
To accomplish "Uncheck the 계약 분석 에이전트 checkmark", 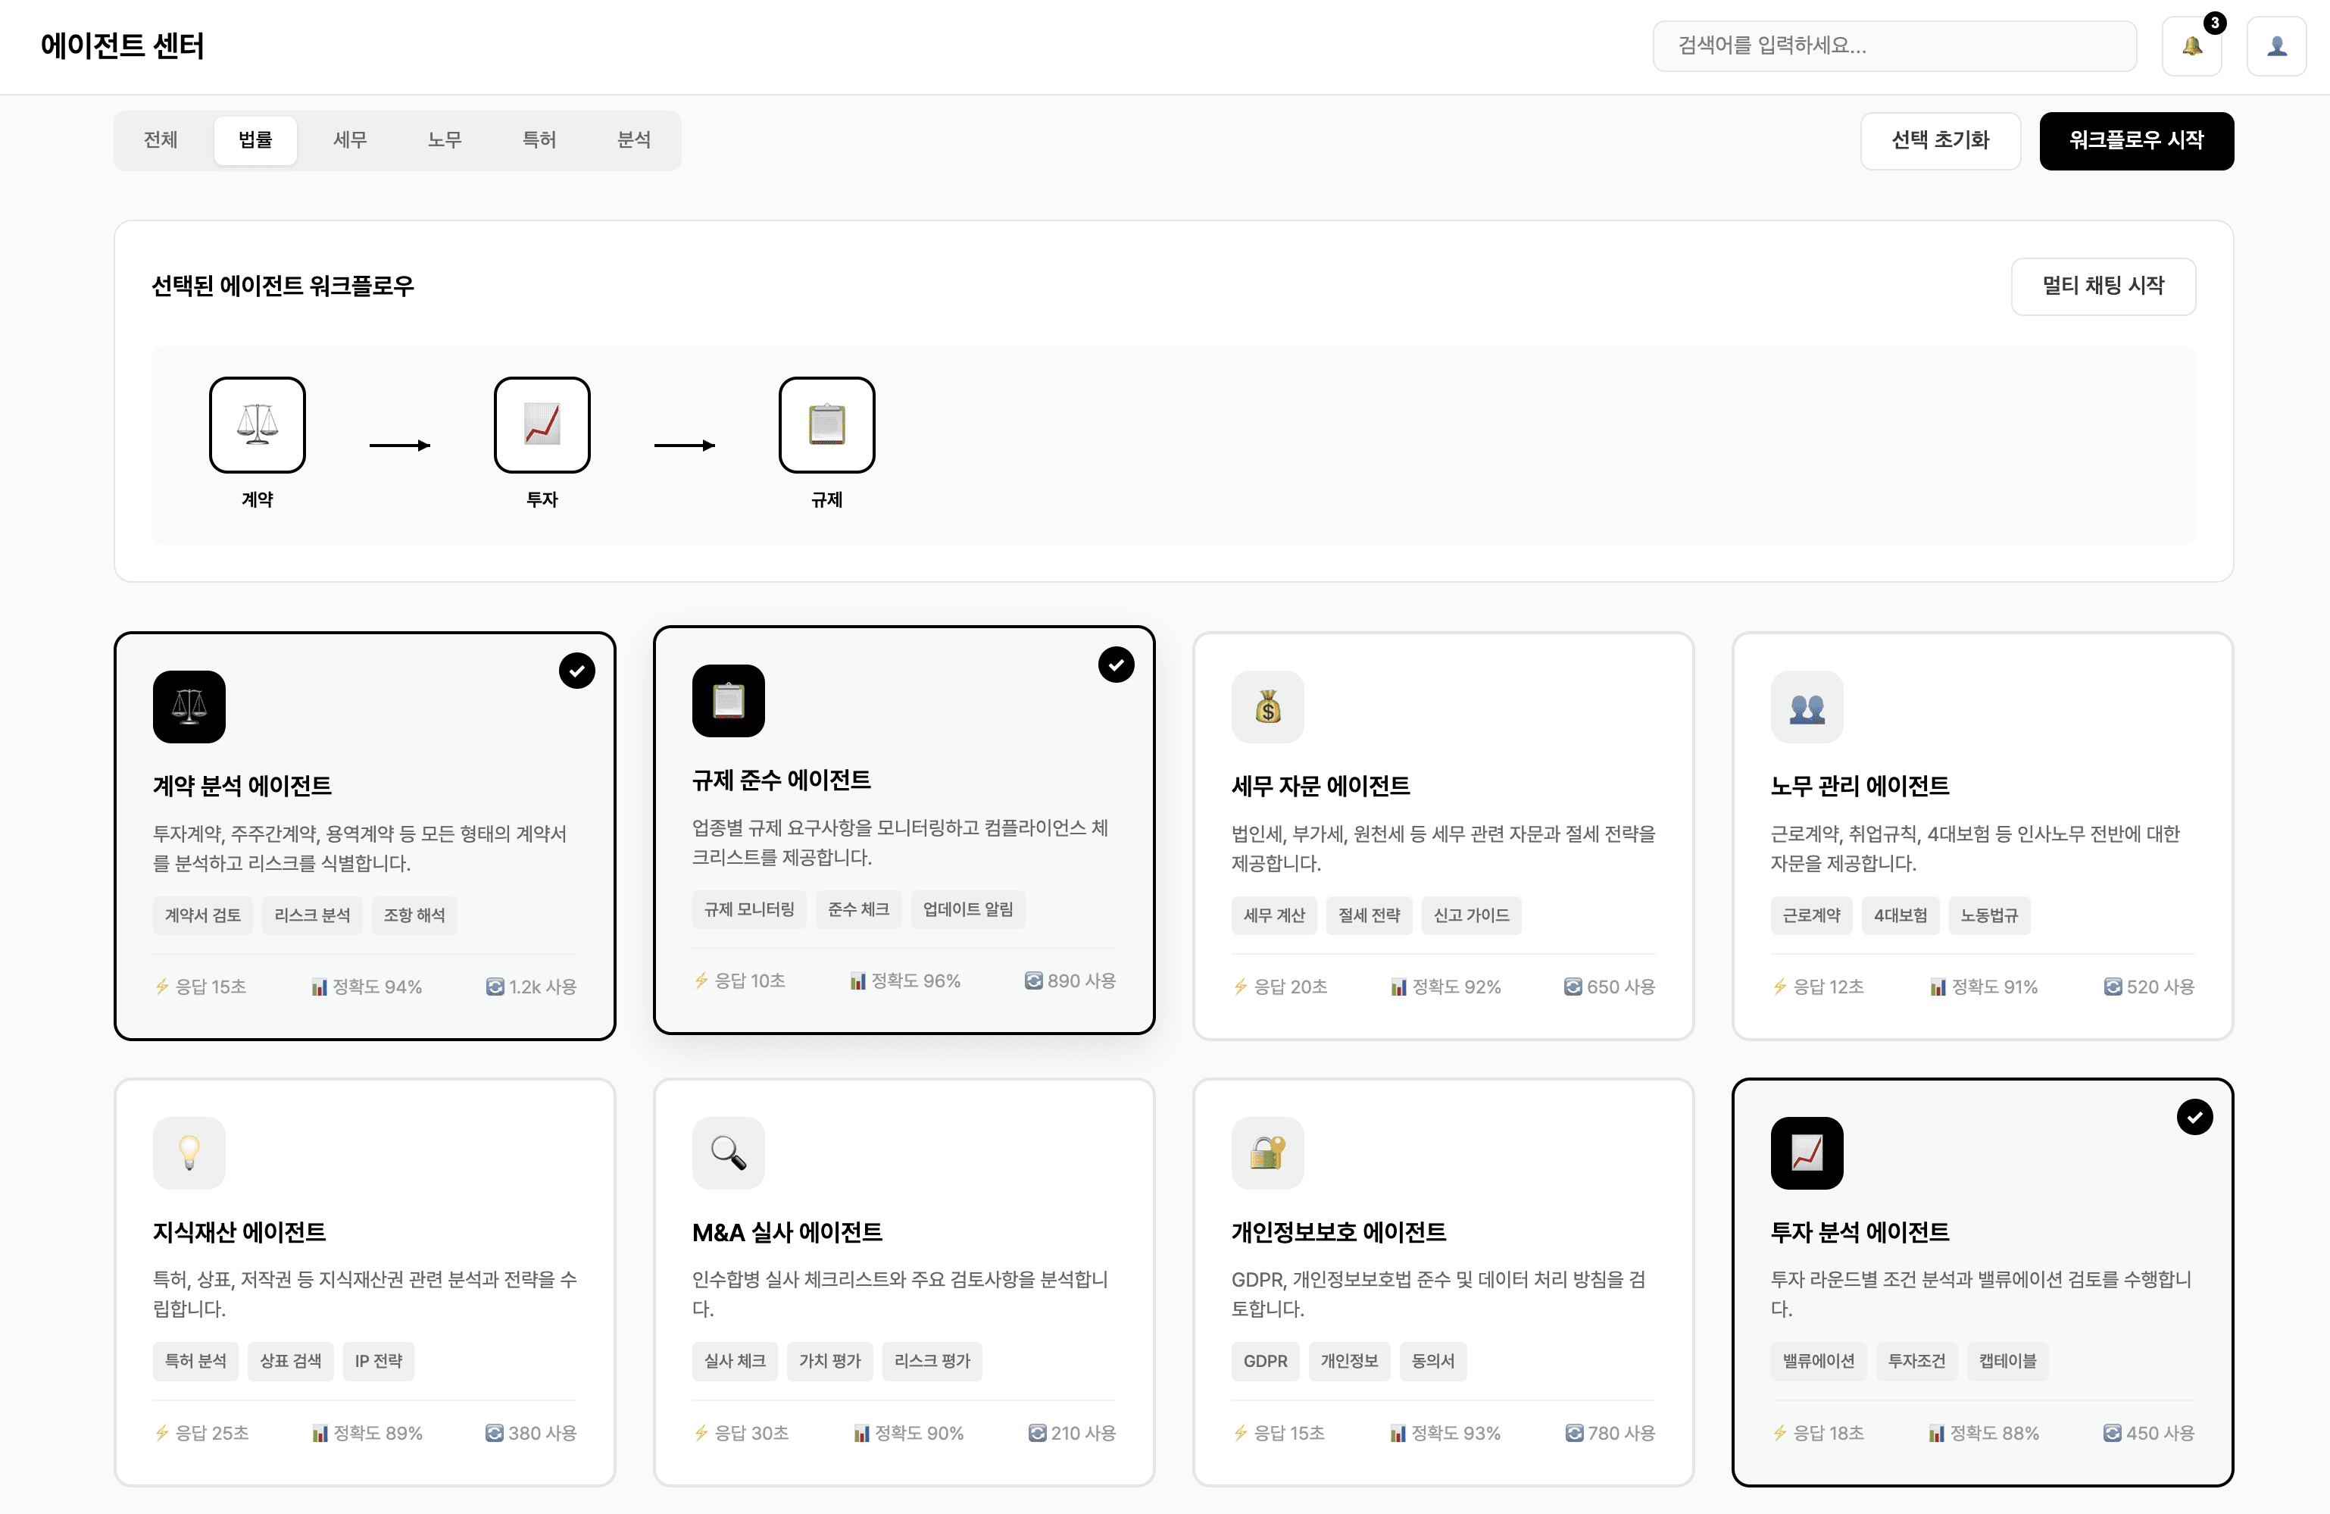I will (576, 671).
